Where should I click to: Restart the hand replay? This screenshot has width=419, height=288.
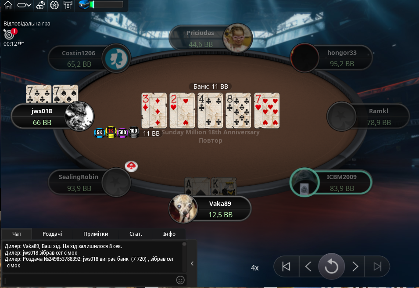click(331, 266)
